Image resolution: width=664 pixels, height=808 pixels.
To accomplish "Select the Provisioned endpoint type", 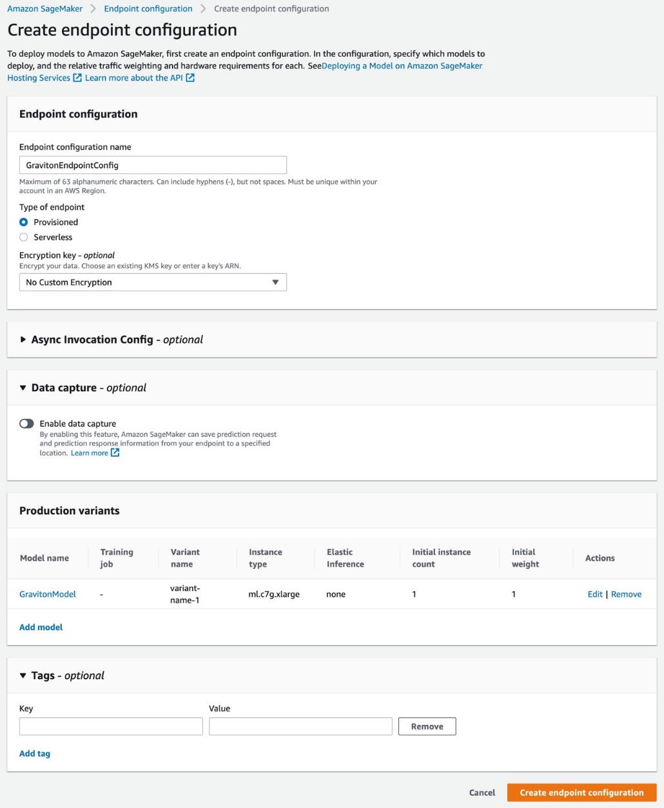I will 24,222.
